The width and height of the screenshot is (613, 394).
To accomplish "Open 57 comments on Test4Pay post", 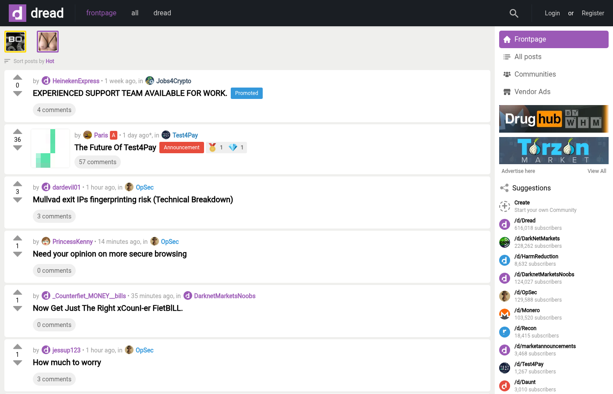I will 98,162.
